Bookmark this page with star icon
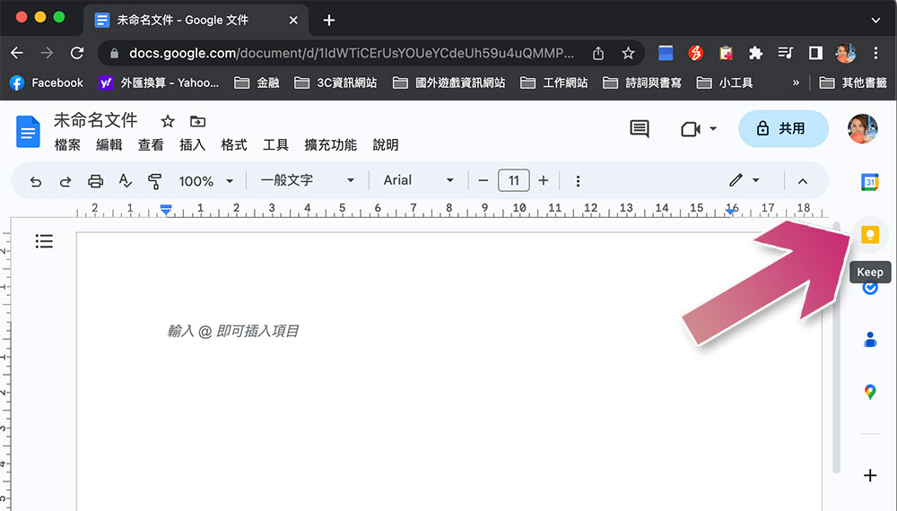Screen dimensions: 897x511 pos(628,53)
